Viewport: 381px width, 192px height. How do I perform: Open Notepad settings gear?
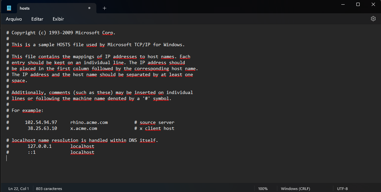pyautogui.click(x=373, y=19)
